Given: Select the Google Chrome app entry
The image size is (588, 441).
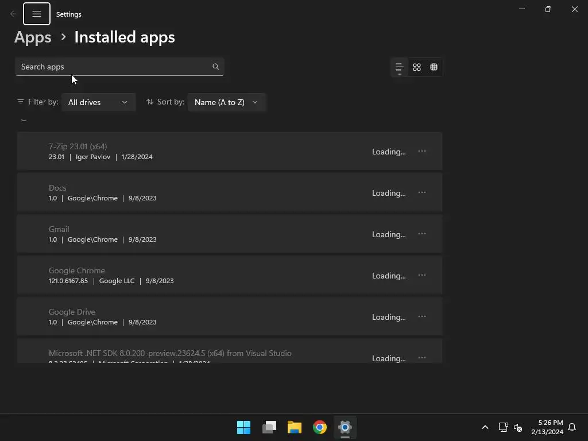Looking at the screenshot, I should pos(230,275).
